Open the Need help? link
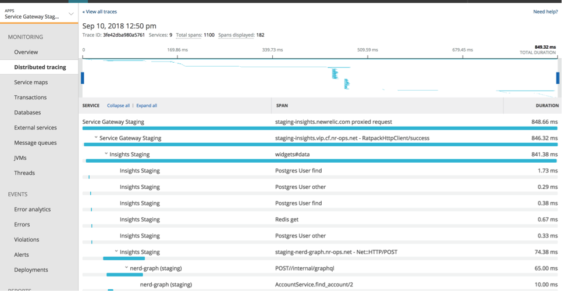This screenshot has width=562, height=291. [546, 12]
